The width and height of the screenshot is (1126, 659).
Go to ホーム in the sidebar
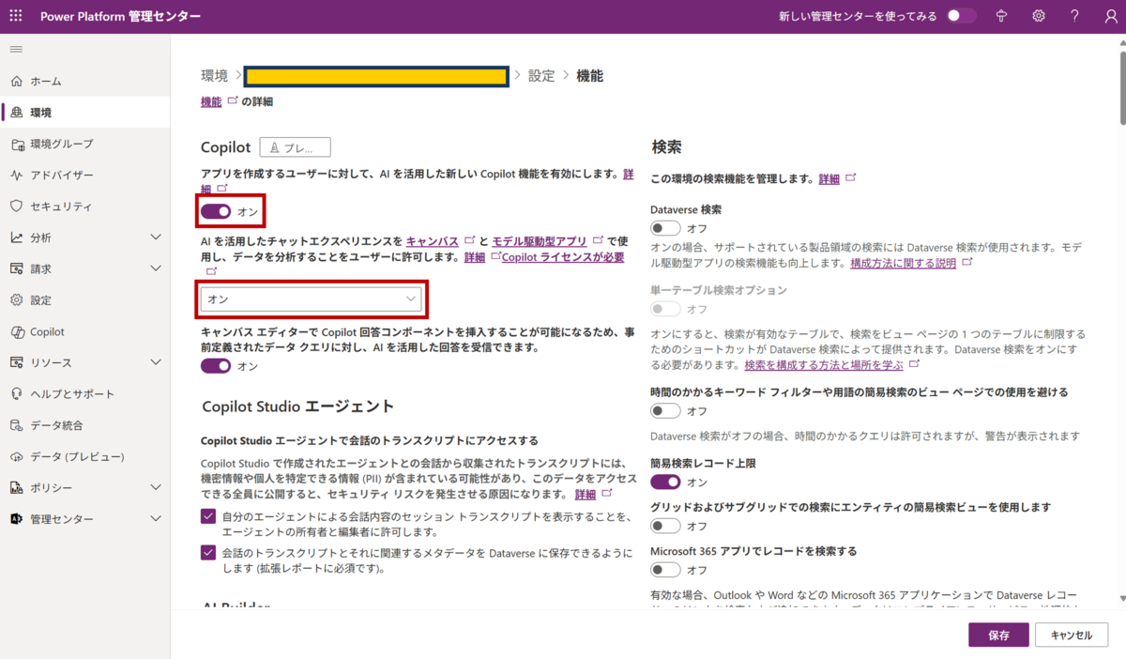(x=84, y=81)
